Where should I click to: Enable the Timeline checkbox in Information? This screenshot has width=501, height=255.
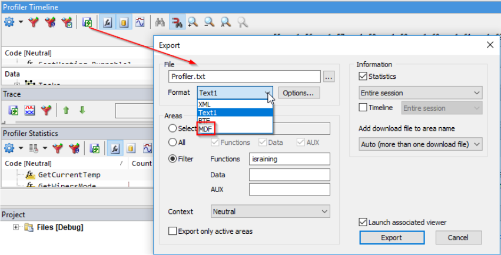pos(363,108)
